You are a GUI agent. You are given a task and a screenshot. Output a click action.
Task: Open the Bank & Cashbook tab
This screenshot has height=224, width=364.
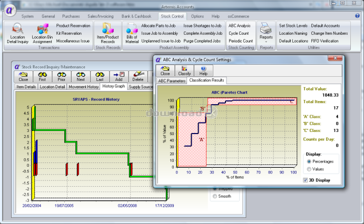click(x=136, y=16)
